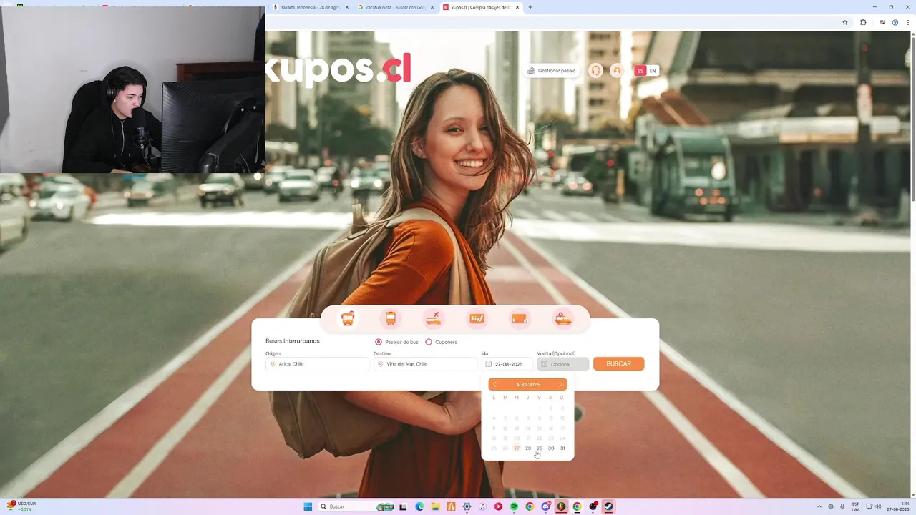Image resolution: width=916 pixels, height=515 pixels.
Task: Open the Ida date field 27-08-2025
Action: point(507,364)
